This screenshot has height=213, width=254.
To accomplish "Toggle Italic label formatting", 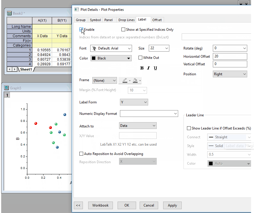I will coord(148,68).
